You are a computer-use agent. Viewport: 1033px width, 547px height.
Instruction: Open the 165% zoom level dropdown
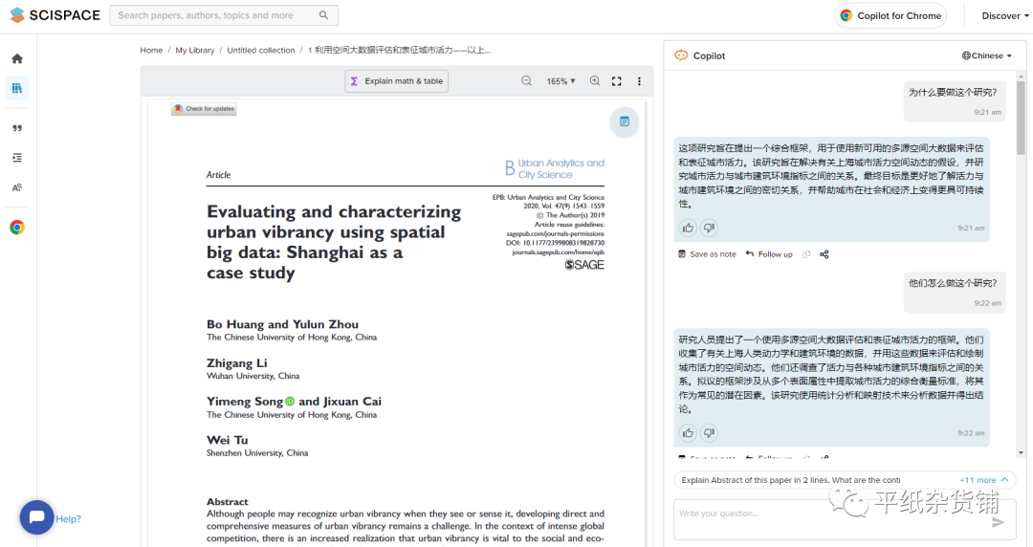click(x=560, y=81)
